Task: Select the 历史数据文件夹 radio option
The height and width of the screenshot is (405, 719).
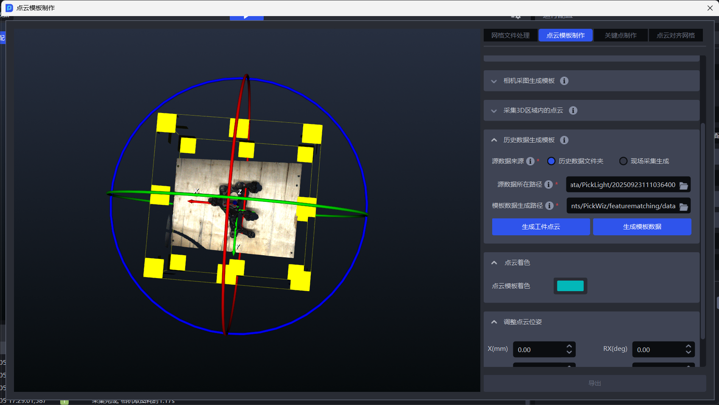Action: (x=551, y=161)
